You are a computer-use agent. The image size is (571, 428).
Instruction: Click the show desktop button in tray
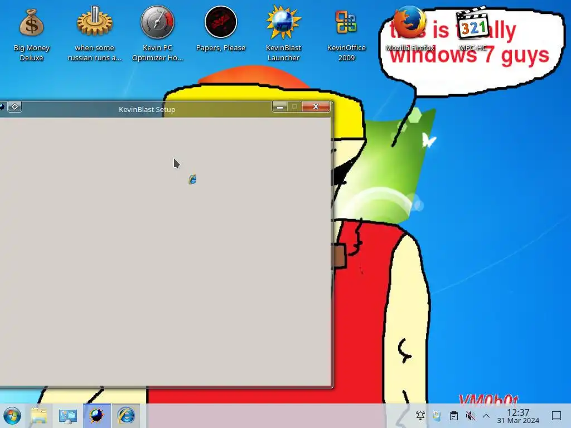click(557, 416)
